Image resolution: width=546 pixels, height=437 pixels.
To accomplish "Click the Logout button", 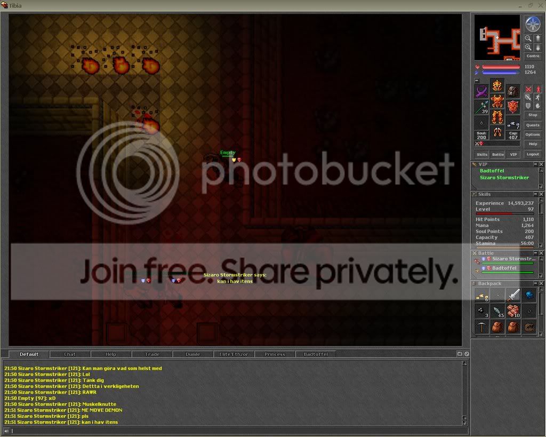I will [x=533, y=154].
